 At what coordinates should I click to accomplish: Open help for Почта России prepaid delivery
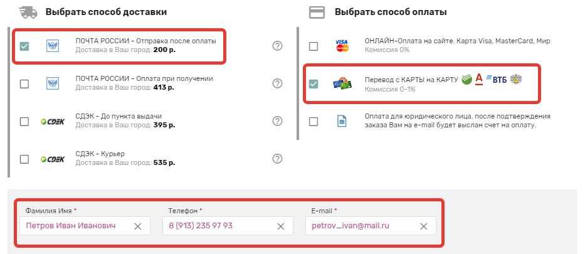click(x=278, y=46)
